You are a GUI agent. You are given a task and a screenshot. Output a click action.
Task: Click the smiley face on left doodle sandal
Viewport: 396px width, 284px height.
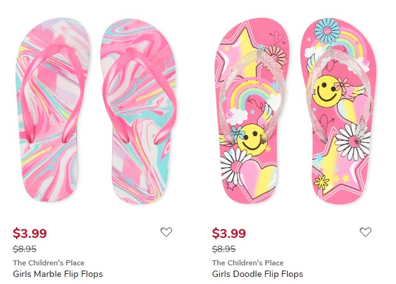point(252,139)
